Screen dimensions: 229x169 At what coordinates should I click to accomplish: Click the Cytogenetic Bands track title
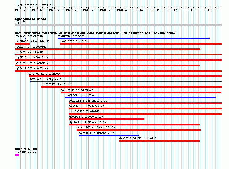pos(31,19)
